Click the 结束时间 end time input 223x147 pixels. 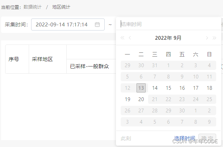click(x=168, y=24)
